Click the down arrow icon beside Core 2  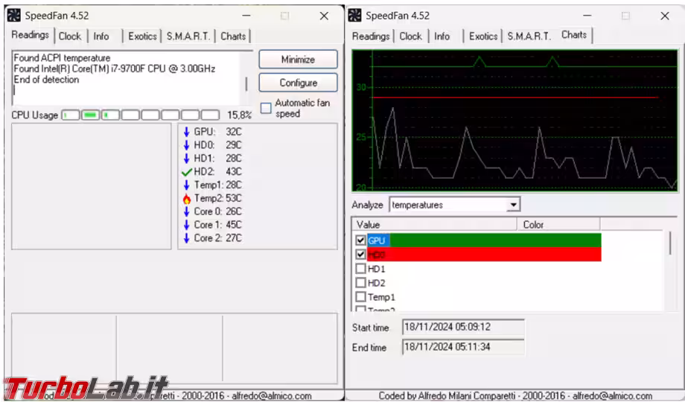pyautogui.click(x=187, y=238)
